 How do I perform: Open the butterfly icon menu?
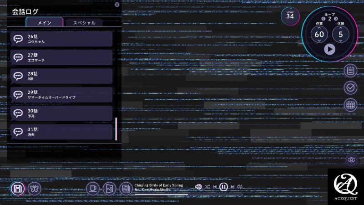pos(35,189)
